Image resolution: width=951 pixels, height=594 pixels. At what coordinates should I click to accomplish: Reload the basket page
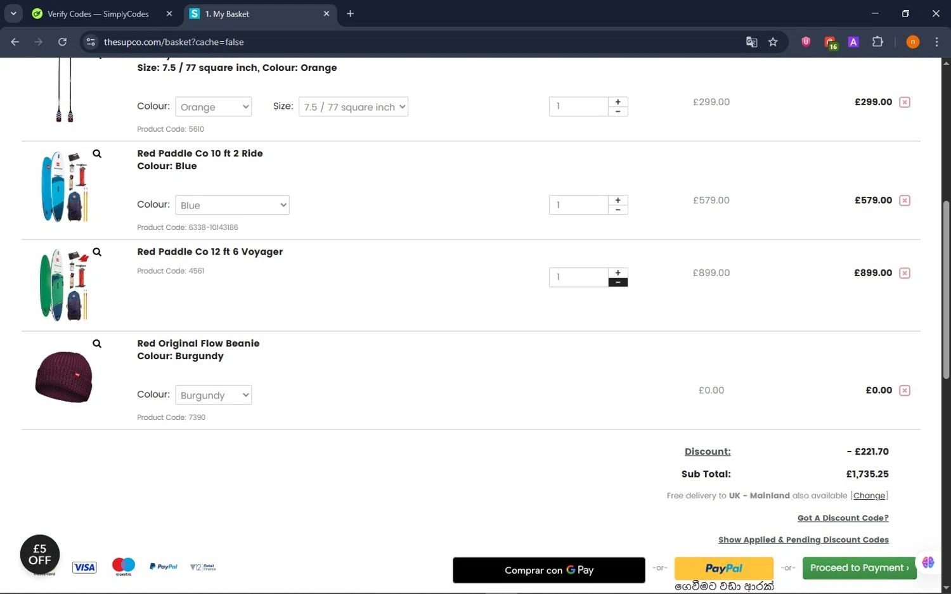[62, 42]
